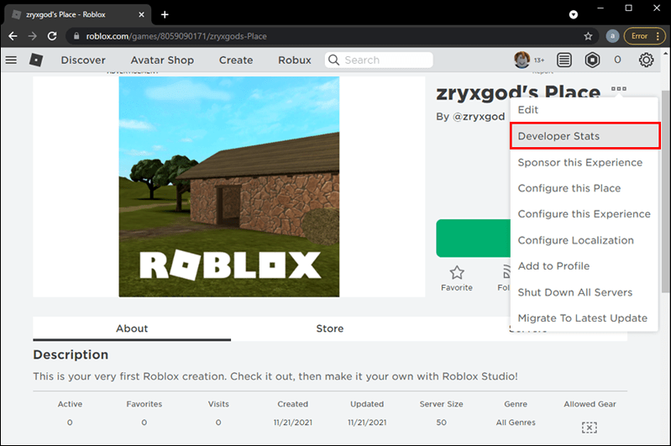Click the Favorite star icon
The image size is (671, 446).
click(x=457, y=273)
